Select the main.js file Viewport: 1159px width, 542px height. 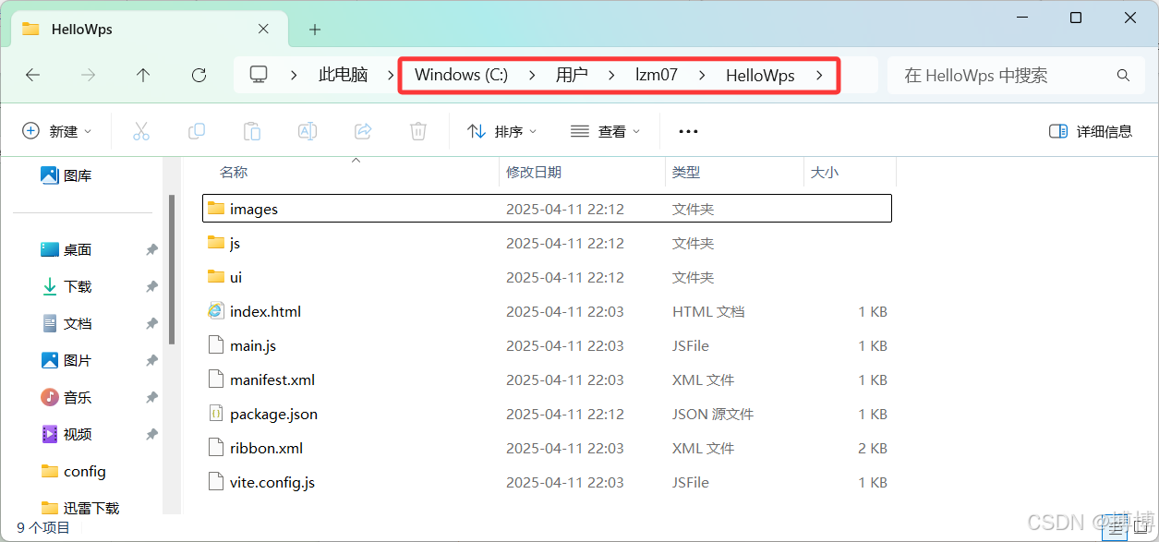coord(547,345)
